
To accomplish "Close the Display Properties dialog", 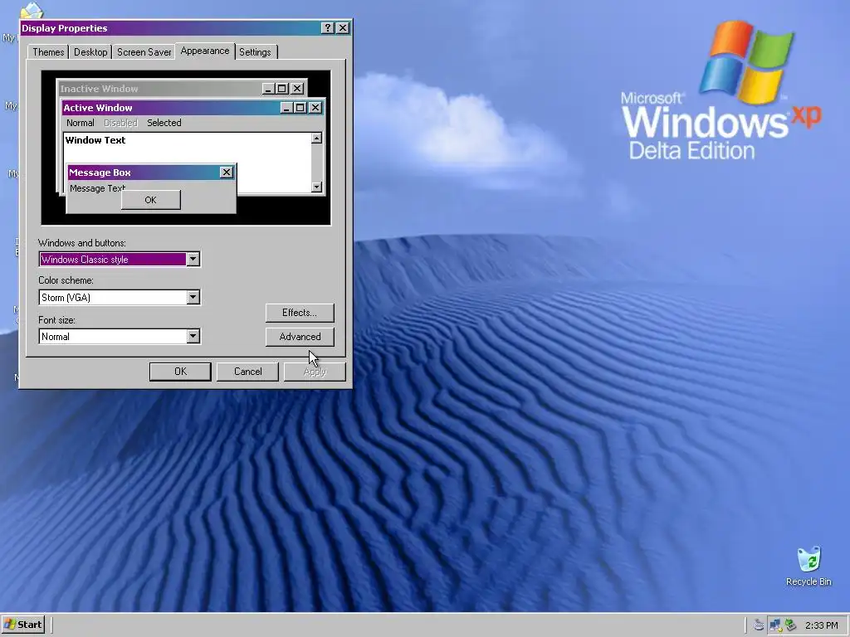I will click(x=343, y=28).
